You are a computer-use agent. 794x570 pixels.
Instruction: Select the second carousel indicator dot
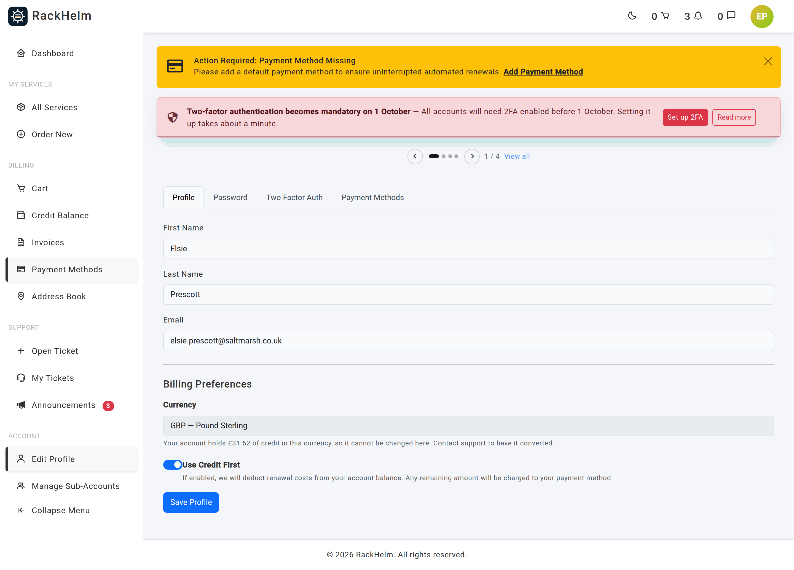point(444,156)
